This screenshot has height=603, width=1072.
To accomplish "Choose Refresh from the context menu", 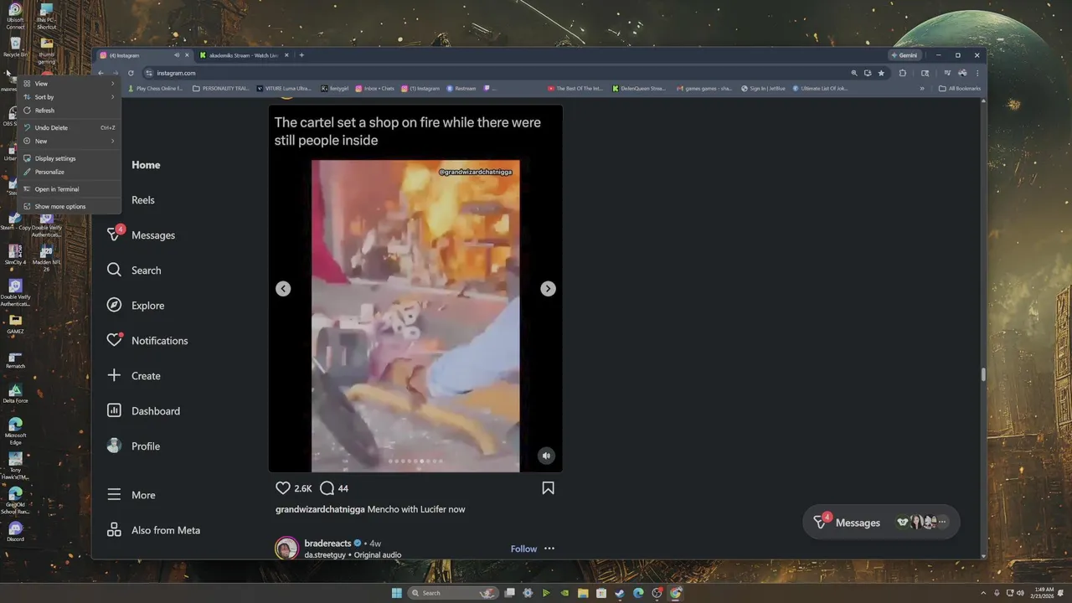I will pos(70,111).
